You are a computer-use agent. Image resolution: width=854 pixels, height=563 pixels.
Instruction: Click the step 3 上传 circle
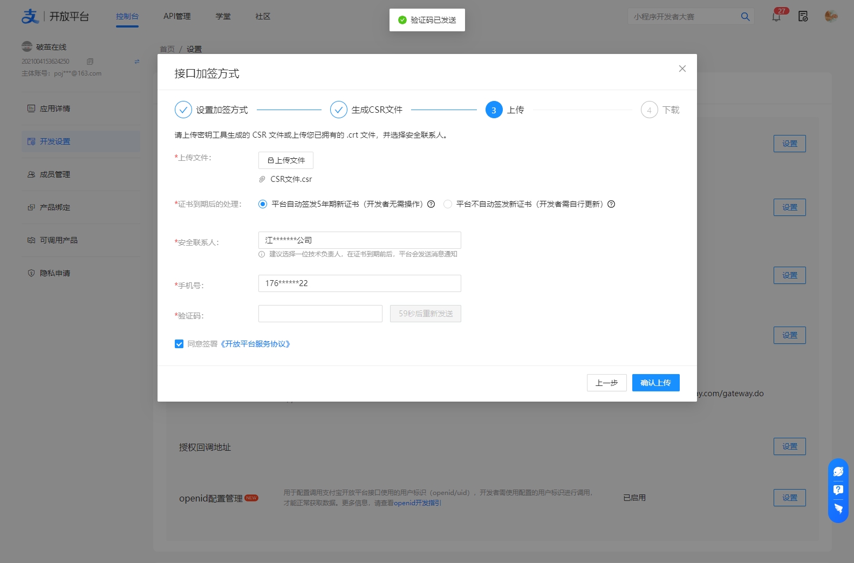pyautogui.click(x=494, y=110)
